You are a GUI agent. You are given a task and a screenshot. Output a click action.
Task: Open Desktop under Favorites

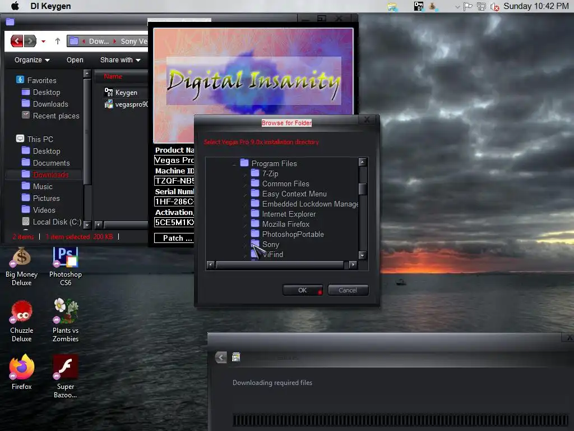coord(41,93)
